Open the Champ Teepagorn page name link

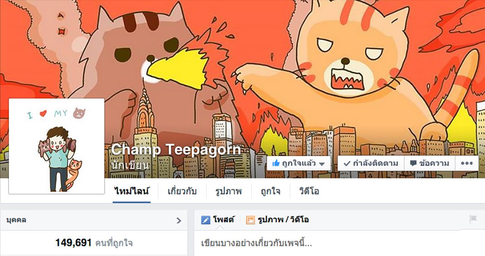176,149
